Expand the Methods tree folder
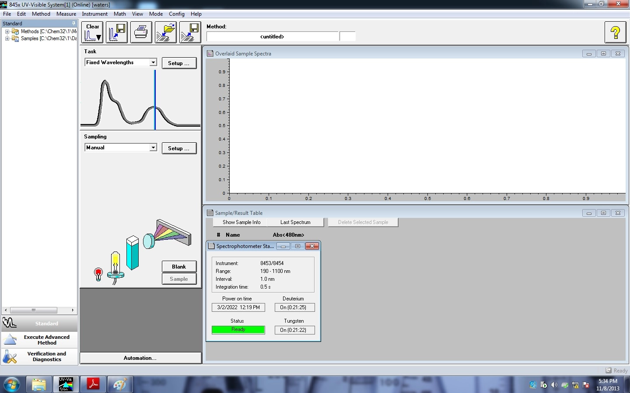 pos(7,31)
